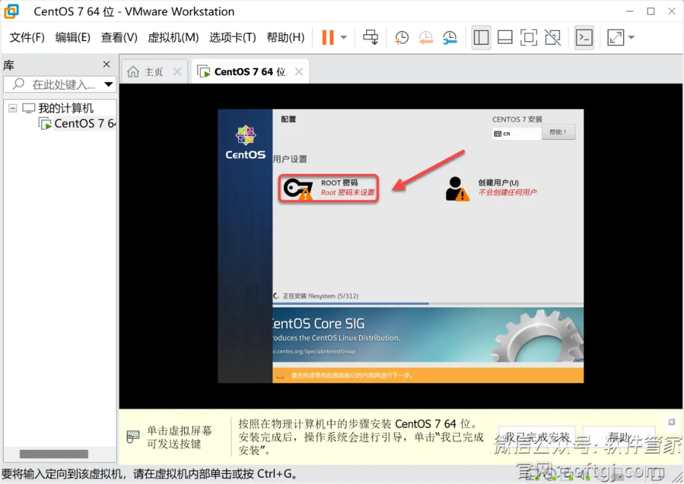
Task: Revert to the previous snapshot
Action: click(426, 37)
